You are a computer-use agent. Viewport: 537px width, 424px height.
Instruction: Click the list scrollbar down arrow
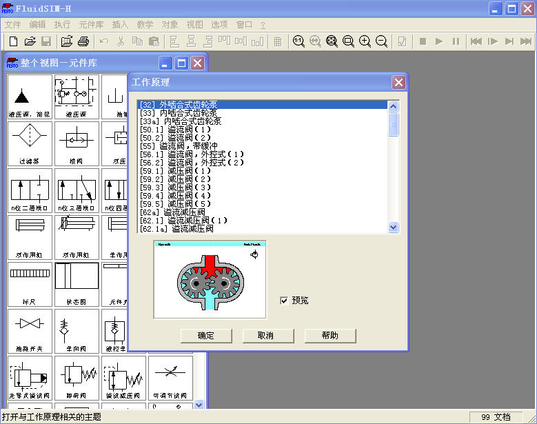tap(393, 227)
